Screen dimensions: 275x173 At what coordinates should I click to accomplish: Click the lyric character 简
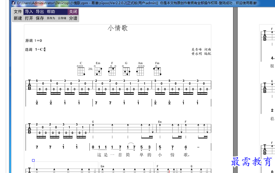click(x=128, y=155)
